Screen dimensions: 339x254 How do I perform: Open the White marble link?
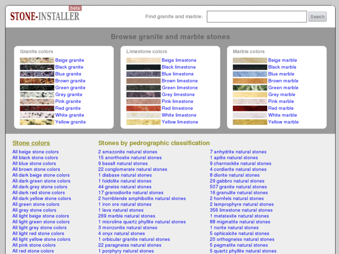[x=283, y=115]
